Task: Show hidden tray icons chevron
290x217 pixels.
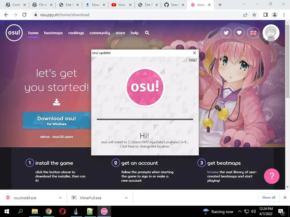Action: pos(240,211)
